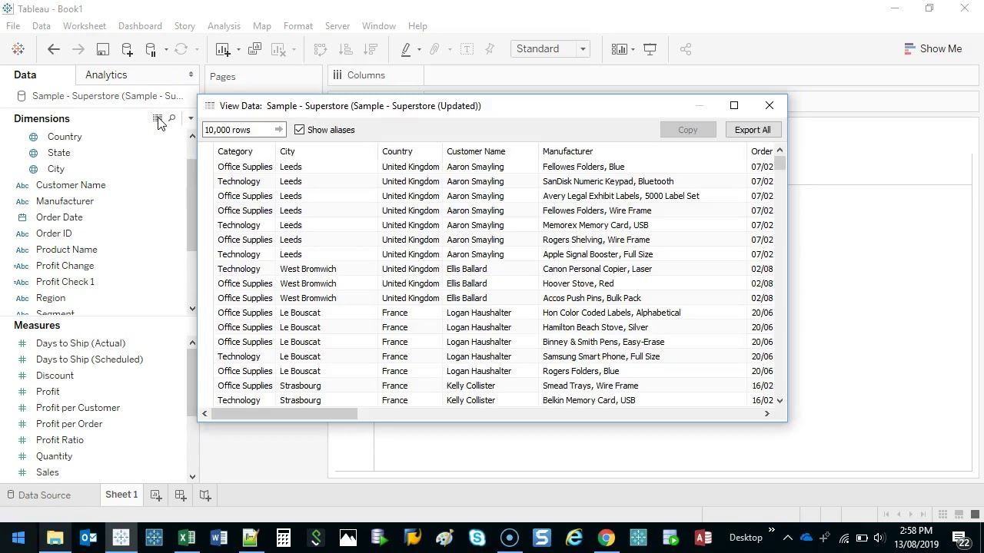Click the Presentation Mode icon
This screenshot has width=984, height=553.
(x=650, y=49)
